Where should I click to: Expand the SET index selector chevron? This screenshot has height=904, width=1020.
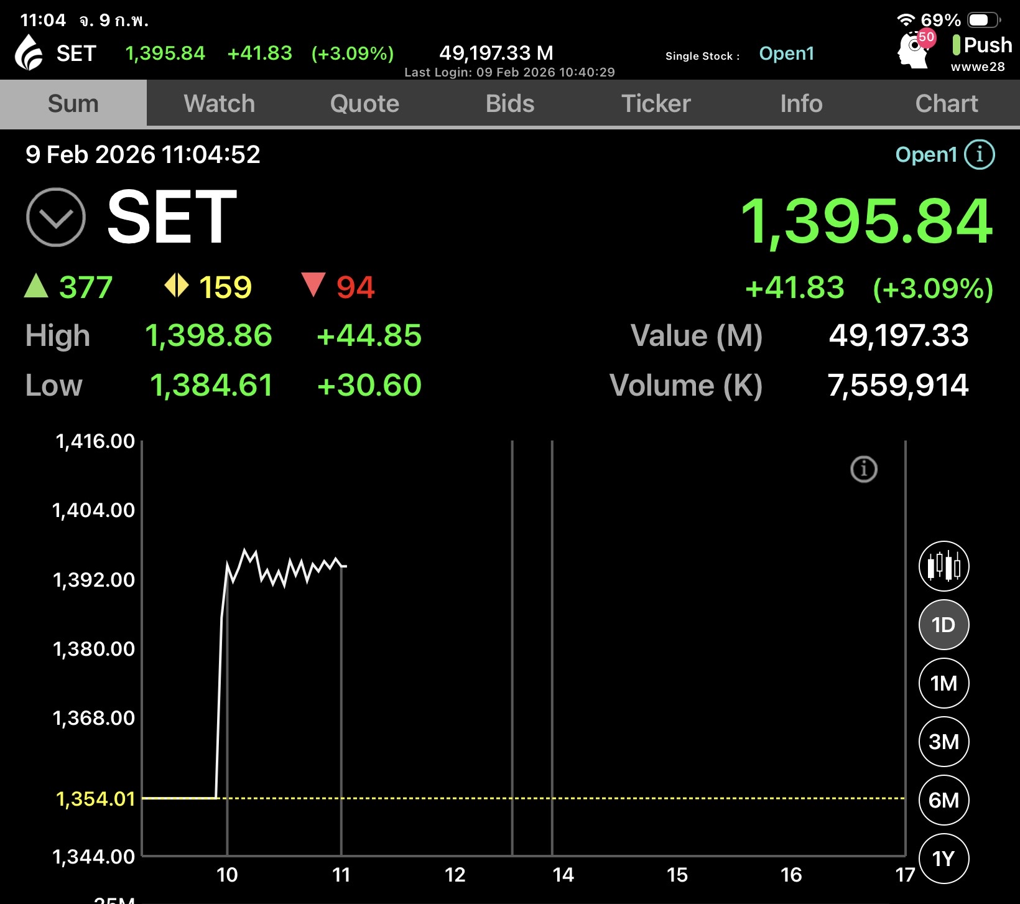[x=56, y=217]
